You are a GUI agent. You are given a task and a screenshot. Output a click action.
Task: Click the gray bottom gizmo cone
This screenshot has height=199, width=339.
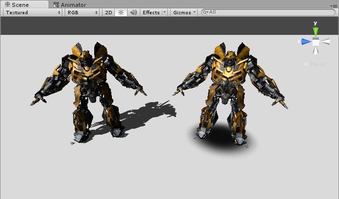[x=315, y=51]
